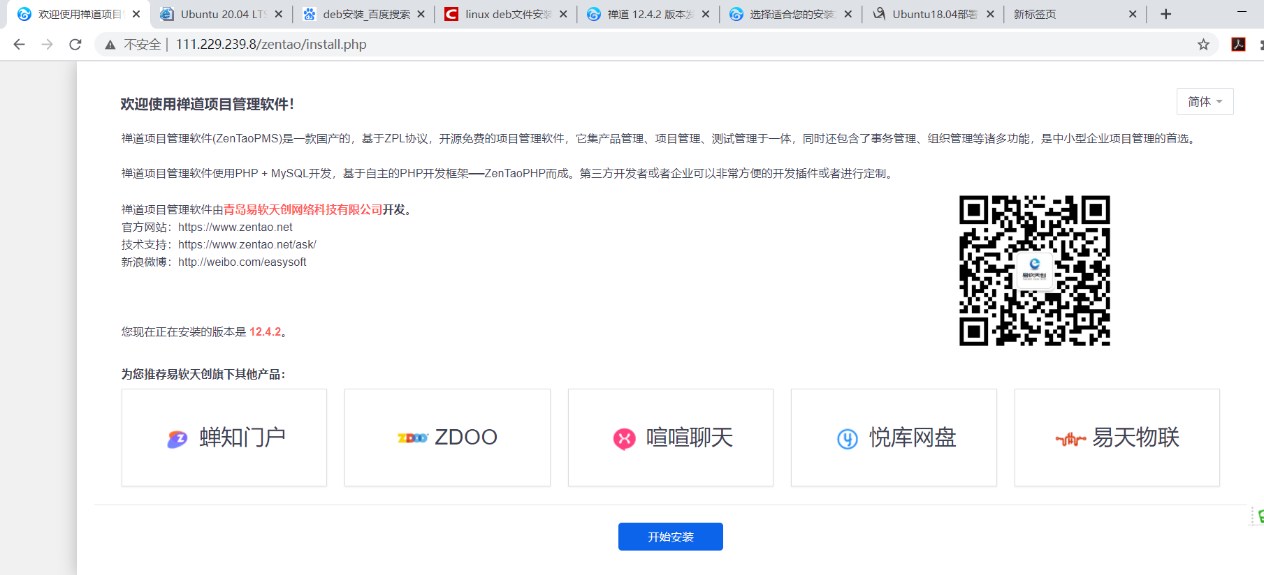Open the ZDOO product card
Screen dimensions: 1264x575
(447, 438)
